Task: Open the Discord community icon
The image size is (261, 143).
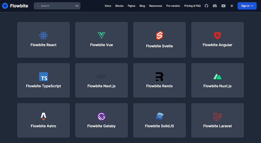Action: [215, 6]
